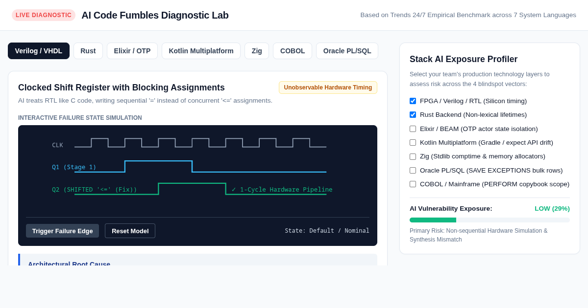Switch to the Rust tab
The width and height of the screenshot is (588, 308).
pos(88,51)
